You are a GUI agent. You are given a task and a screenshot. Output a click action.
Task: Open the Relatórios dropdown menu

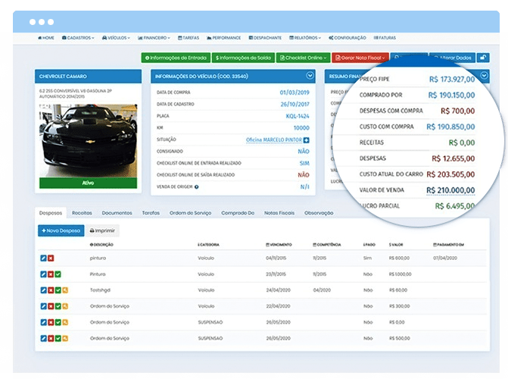305,38
